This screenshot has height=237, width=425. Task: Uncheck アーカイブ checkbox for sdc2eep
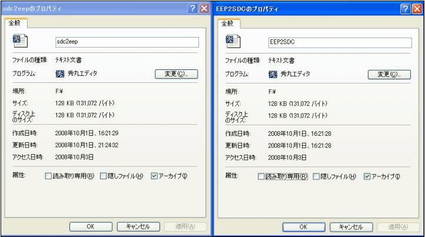point(154,176)
